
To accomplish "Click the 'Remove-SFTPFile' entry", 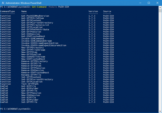I will point(31,64).
